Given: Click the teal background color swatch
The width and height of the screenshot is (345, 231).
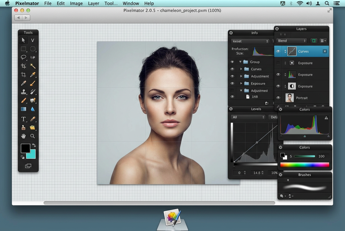Looking at the screenshot, I should [x=32, y=155].
